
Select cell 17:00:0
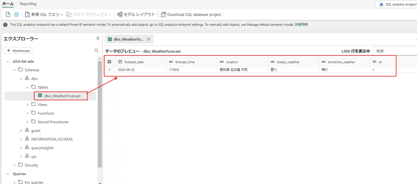[x=191, y=70]
